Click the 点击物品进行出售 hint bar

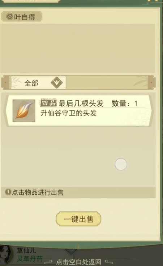(x=78, y=193)
